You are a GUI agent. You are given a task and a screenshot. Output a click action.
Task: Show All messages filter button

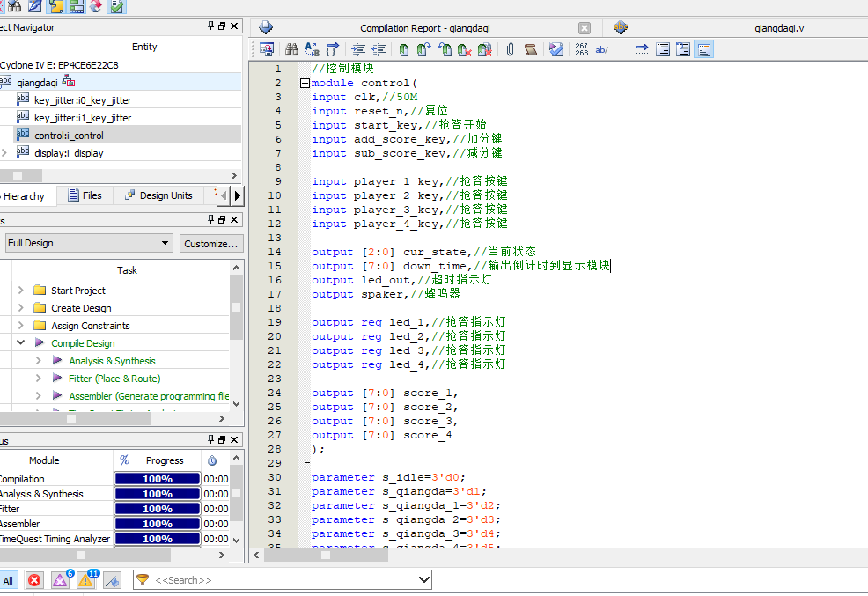point(8,580)
